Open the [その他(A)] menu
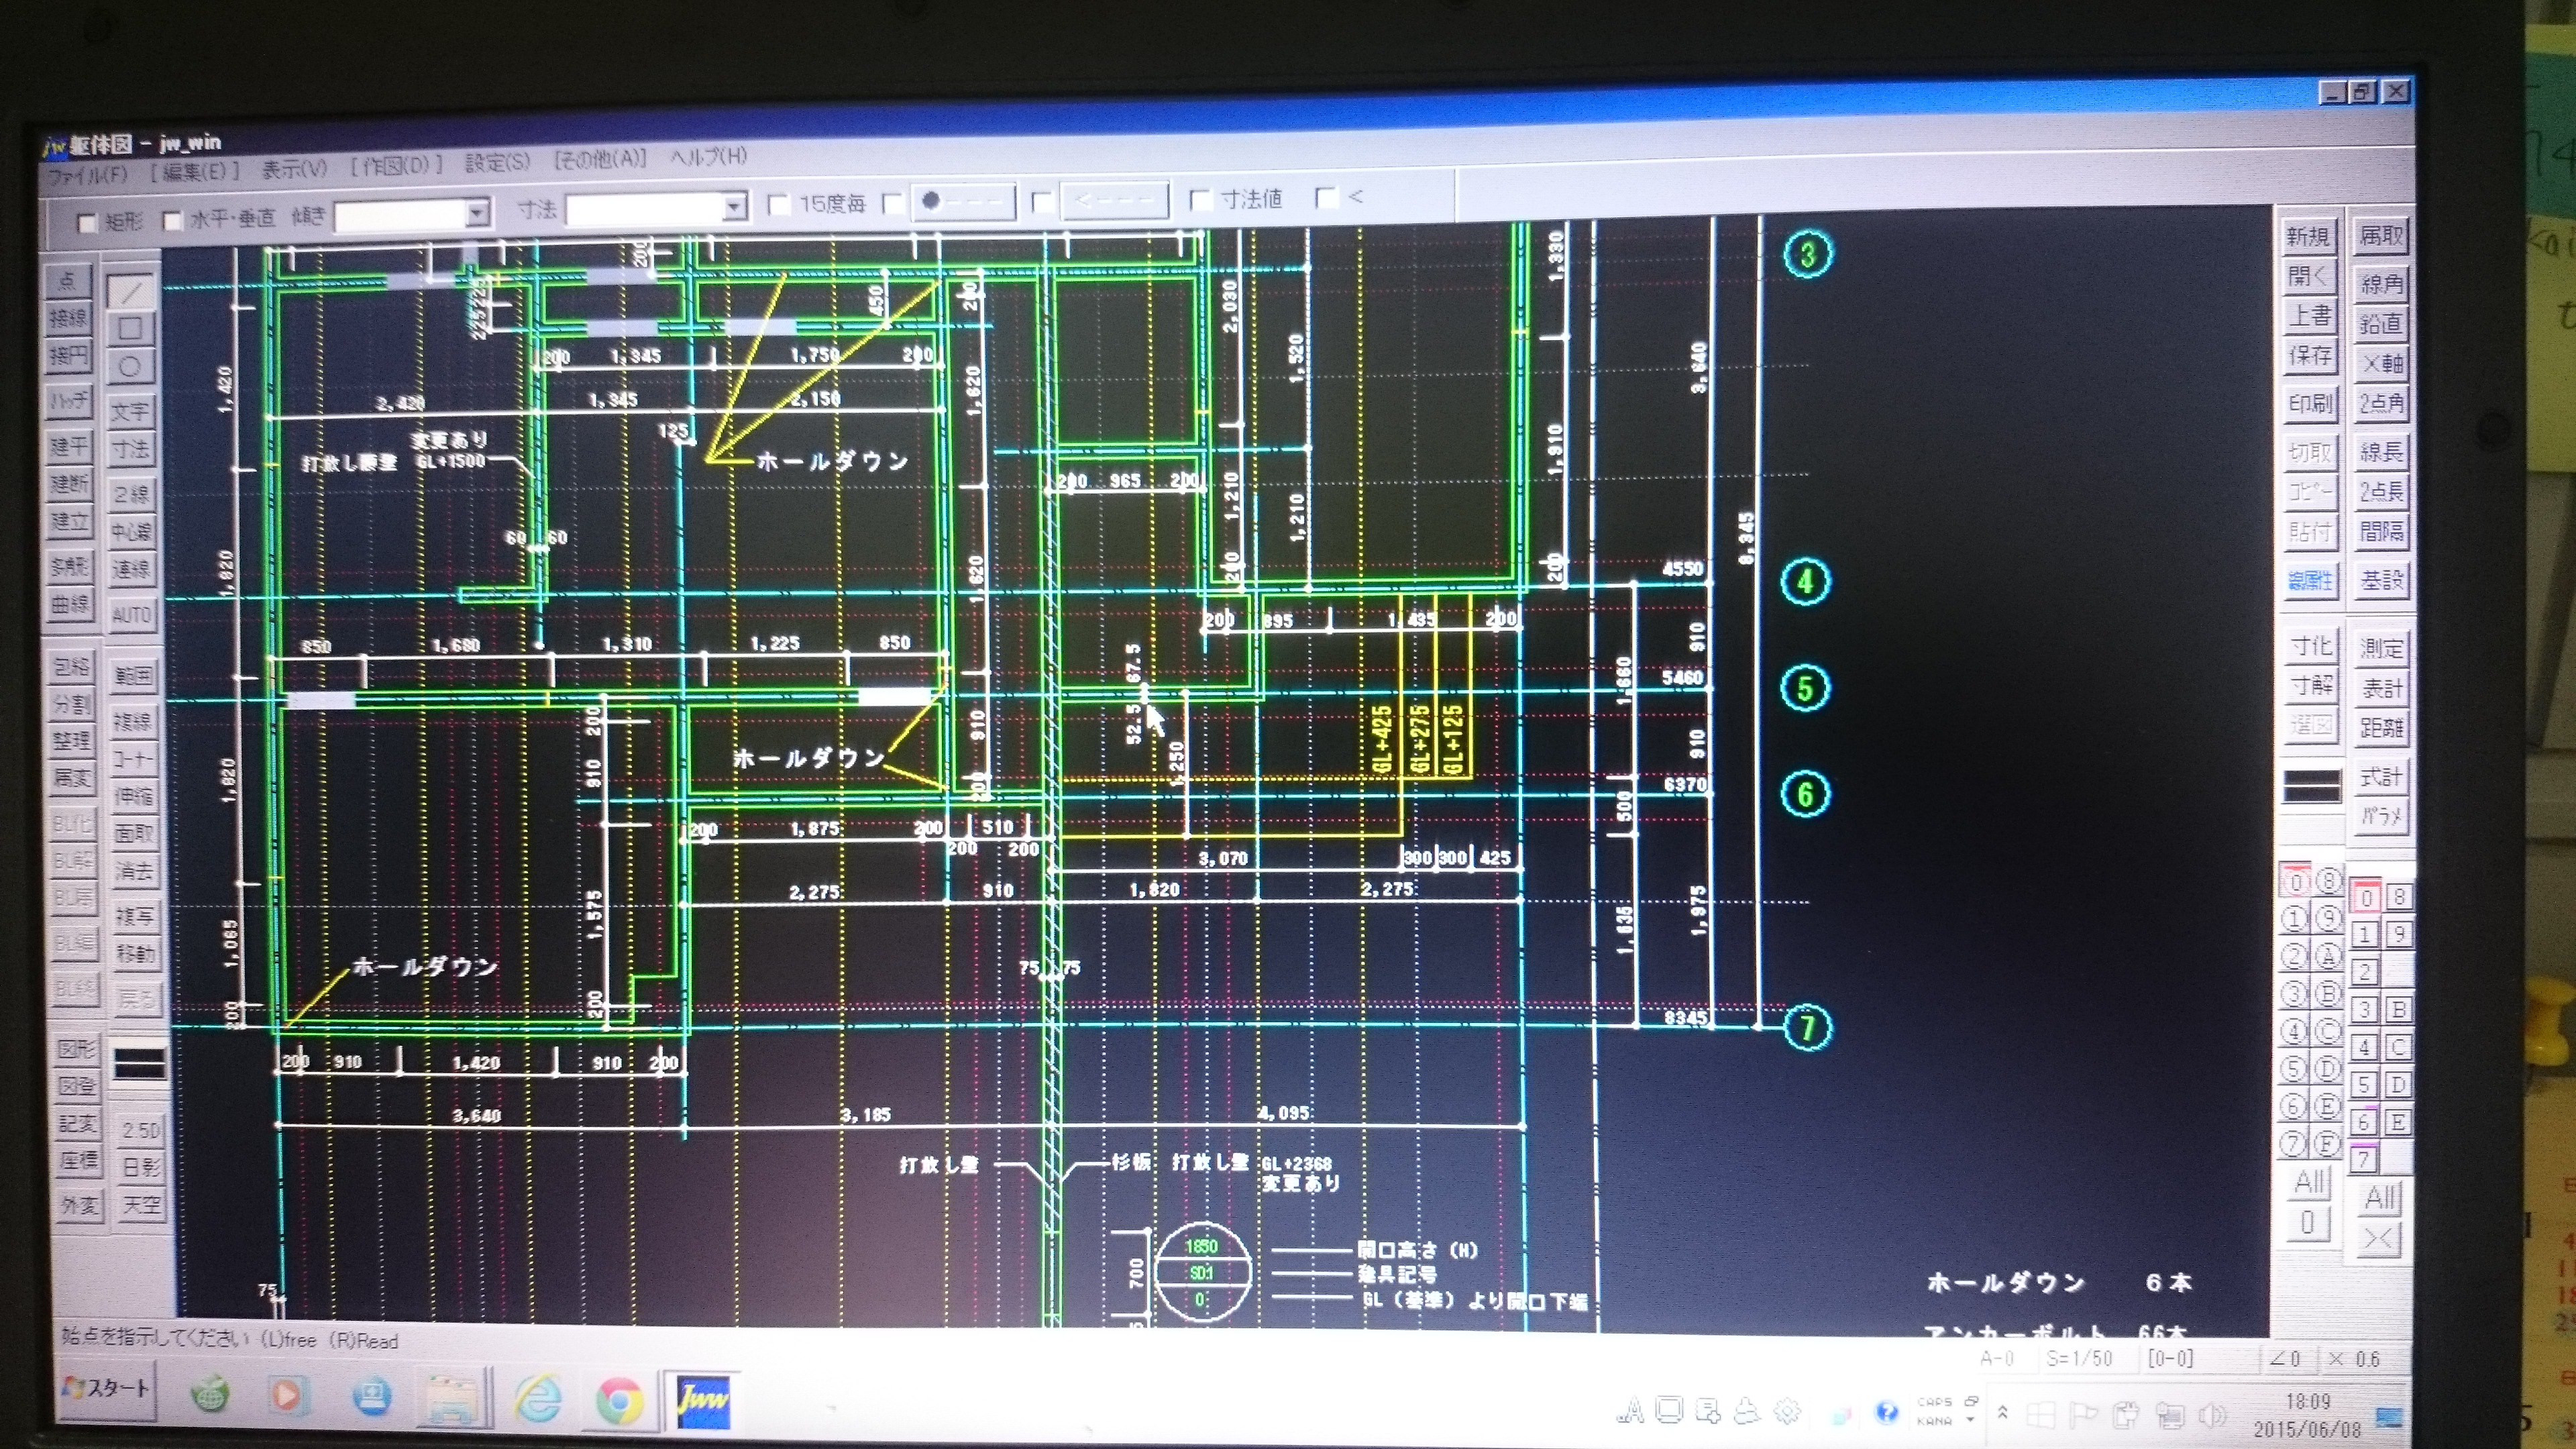Screen dimensions: 2576x1449 (600, 159)
